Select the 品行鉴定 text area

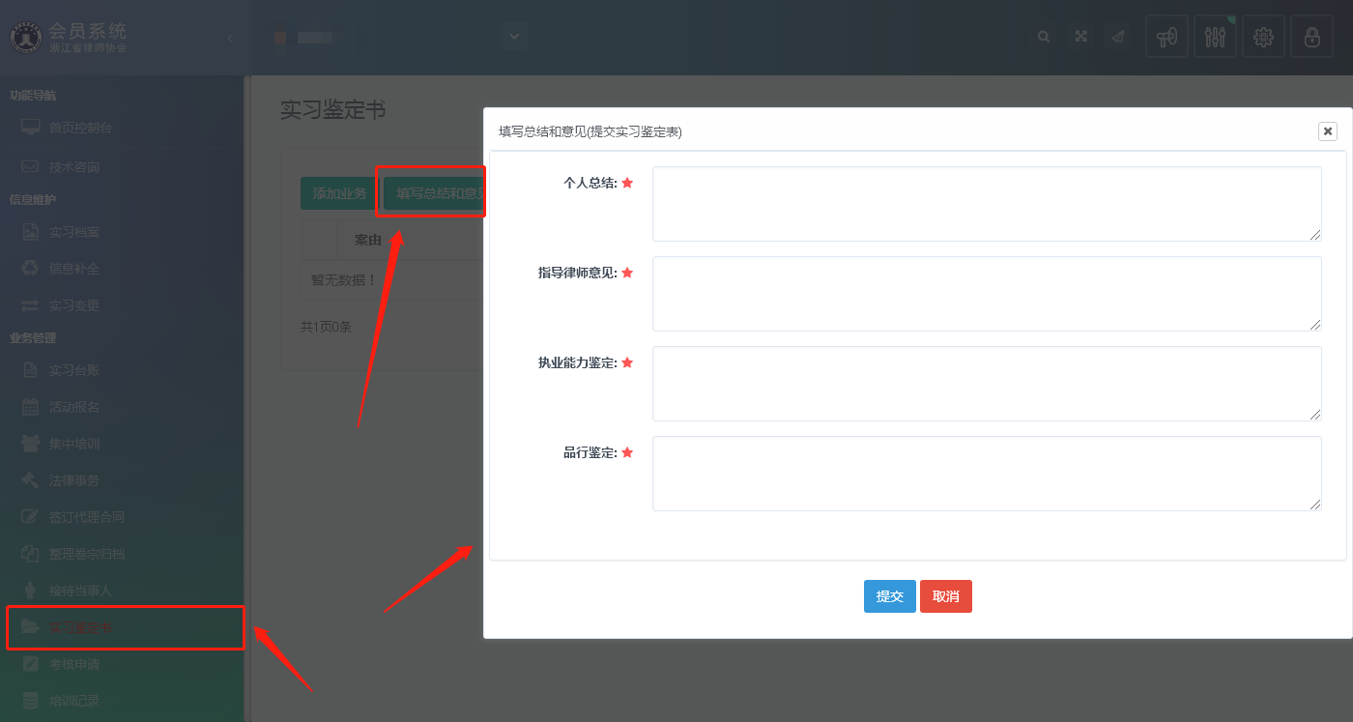point(986,474)
